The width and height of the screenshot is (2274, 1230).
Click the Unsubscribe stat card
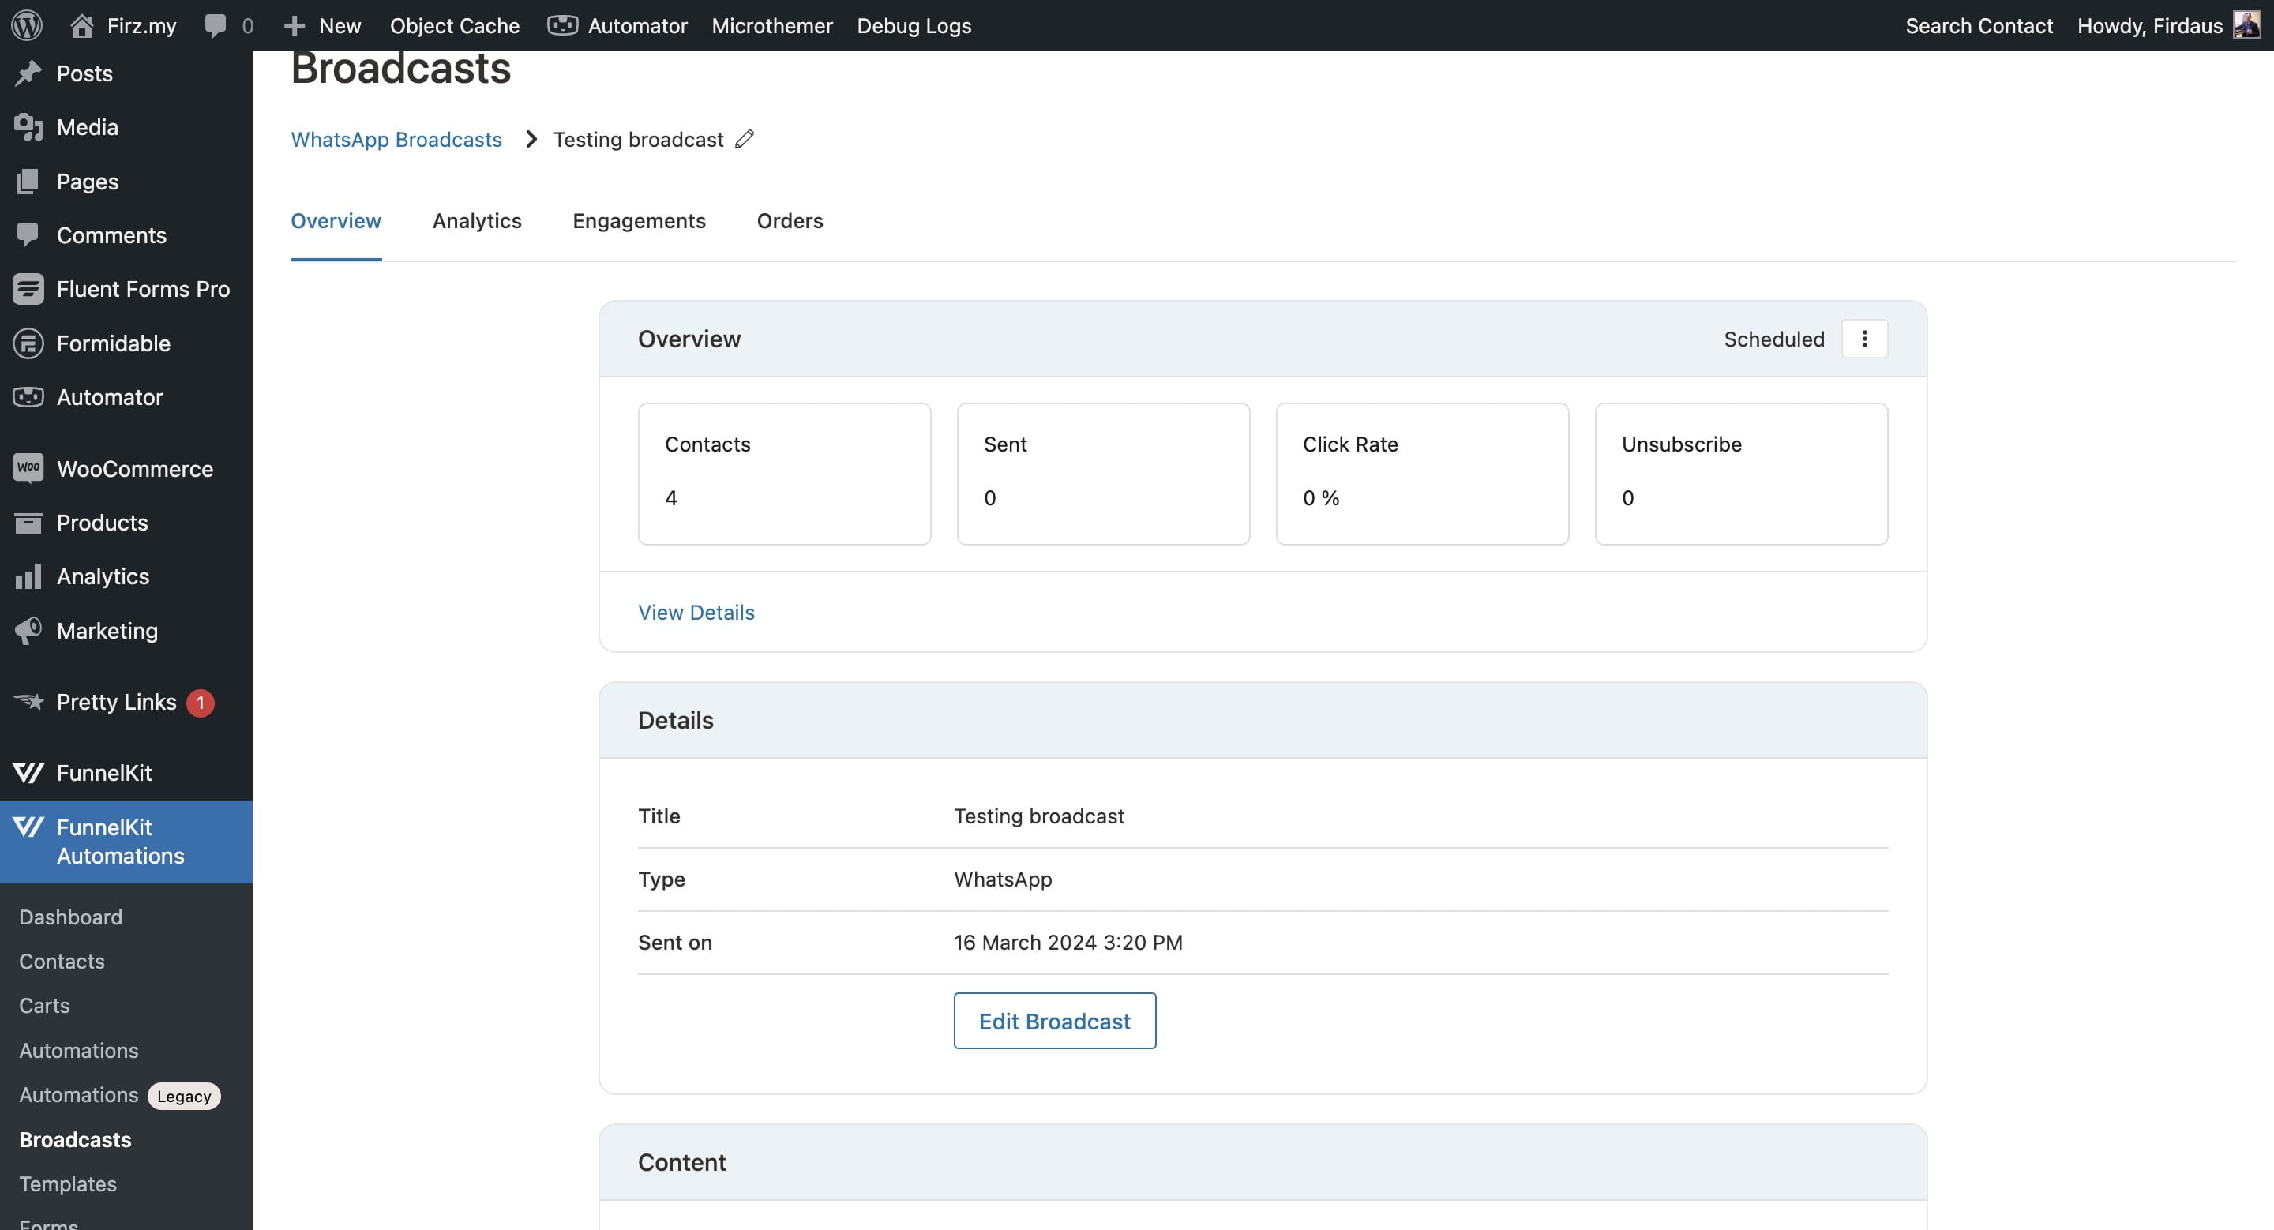coord(1742,474)
